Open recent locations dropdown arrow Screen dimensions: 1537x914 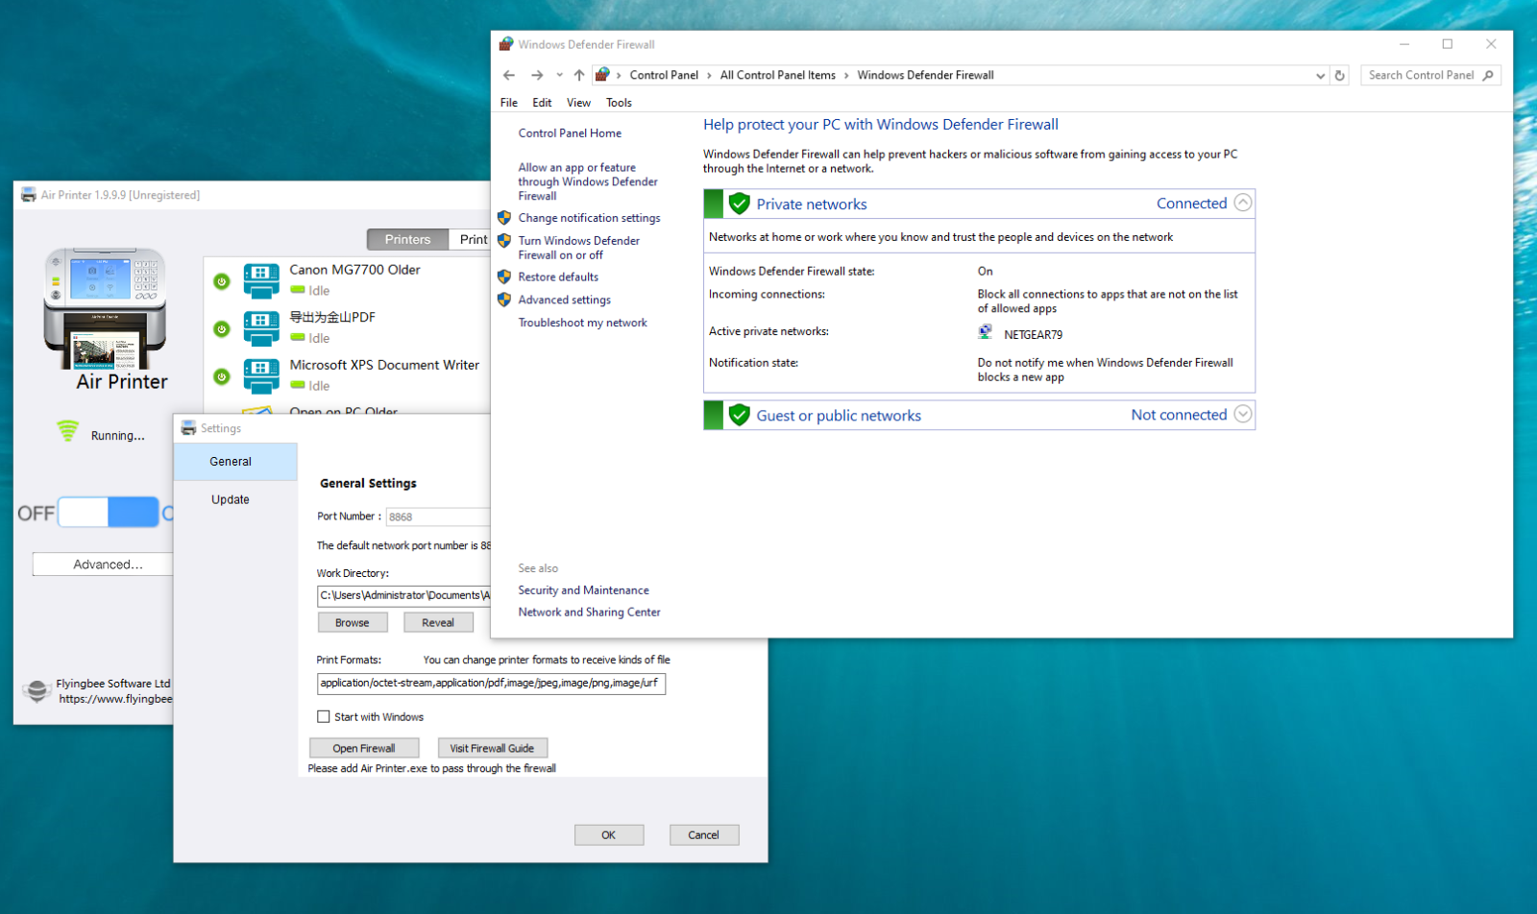point(559,75)
